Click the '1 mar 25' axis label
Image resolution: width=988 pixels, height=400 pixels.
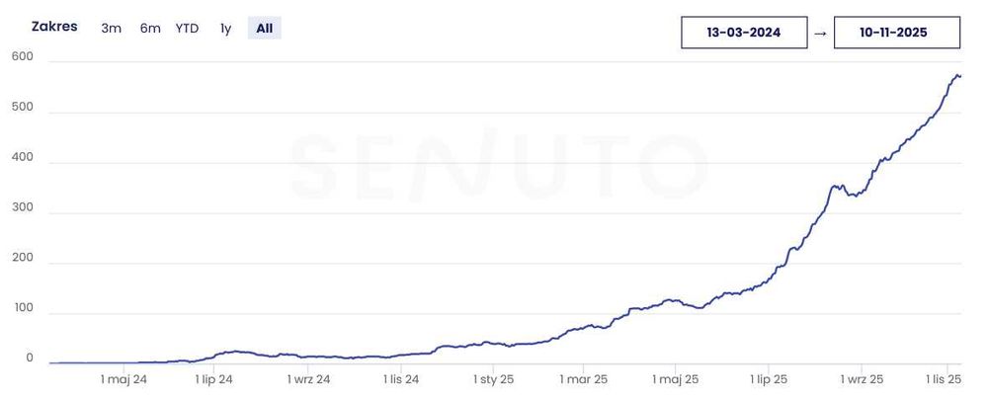point(584,378)
